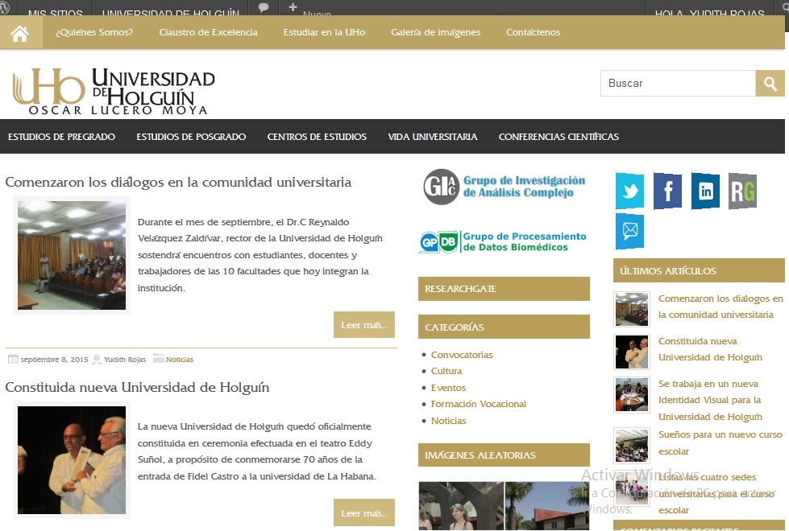Viewport: 789px width, 531px height.
Task: Click Leer más on the diálogos article
Action: coord(363,325)
